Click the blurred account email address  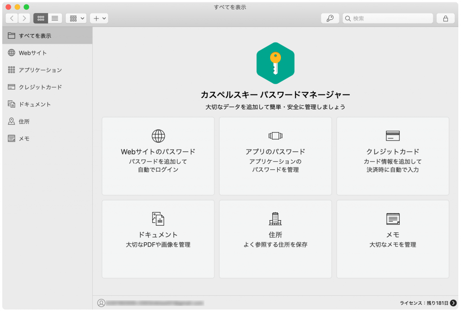(155, 303)
